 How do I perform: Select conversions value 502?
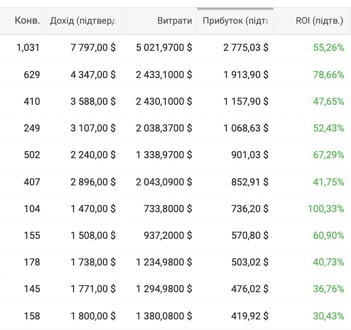click(x=32, y=155)
